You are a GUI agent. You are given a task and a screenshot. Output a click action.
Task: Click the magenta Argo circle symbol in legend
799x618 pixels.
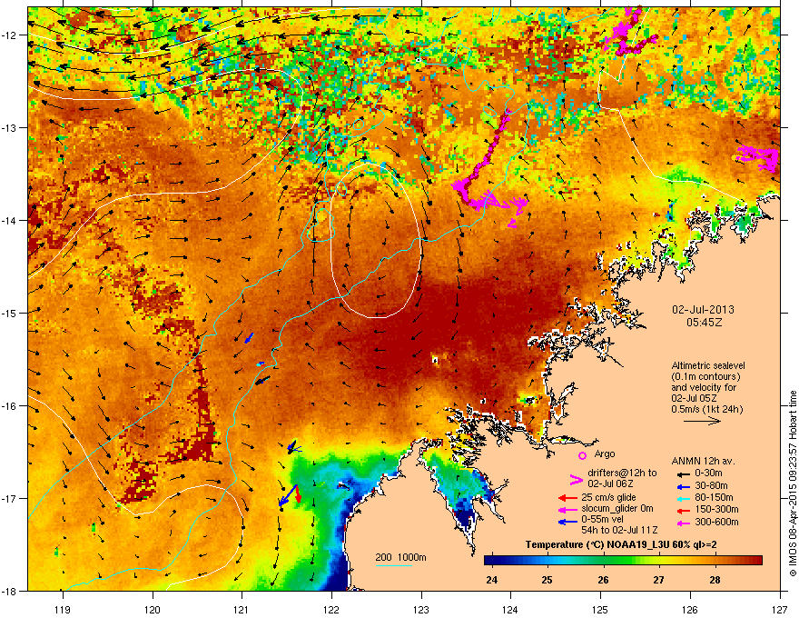click(582, 455)
